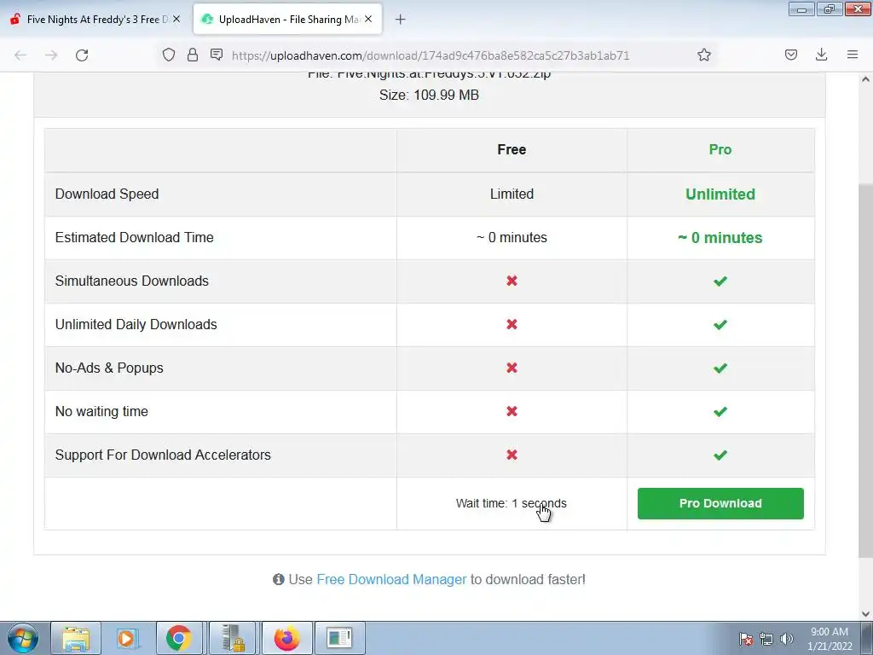Click the Size: 109.99 MB text

430,96
